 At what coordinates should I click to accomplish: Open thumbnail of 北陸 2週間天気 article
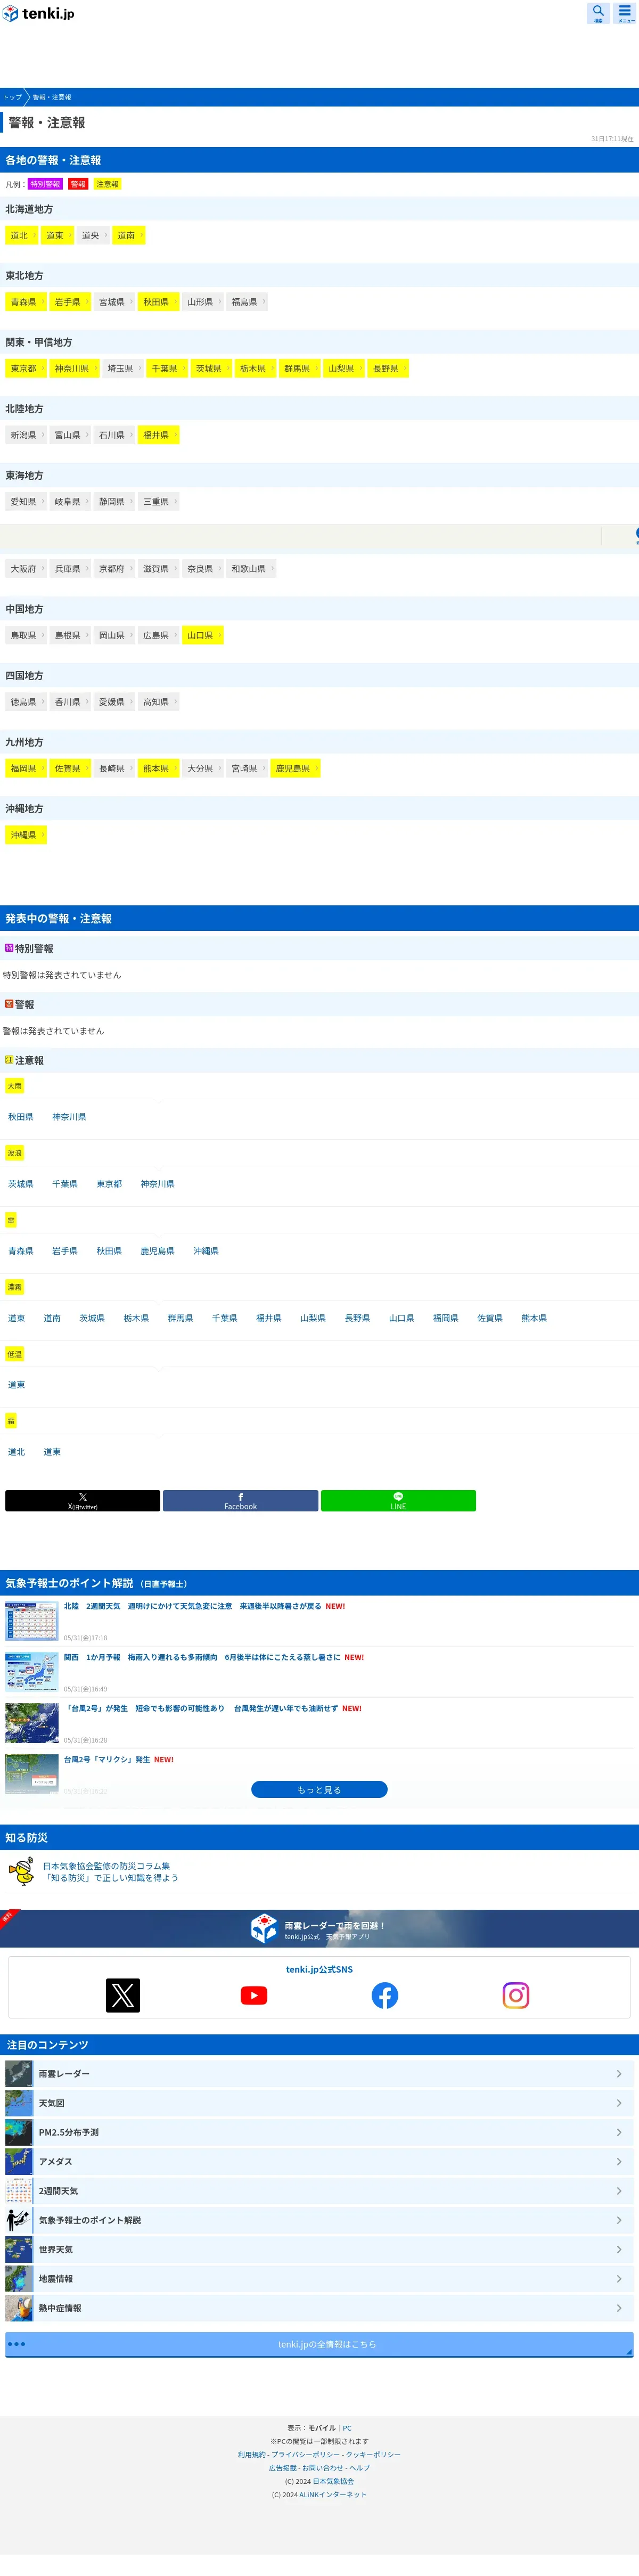tap(31, 1621)
